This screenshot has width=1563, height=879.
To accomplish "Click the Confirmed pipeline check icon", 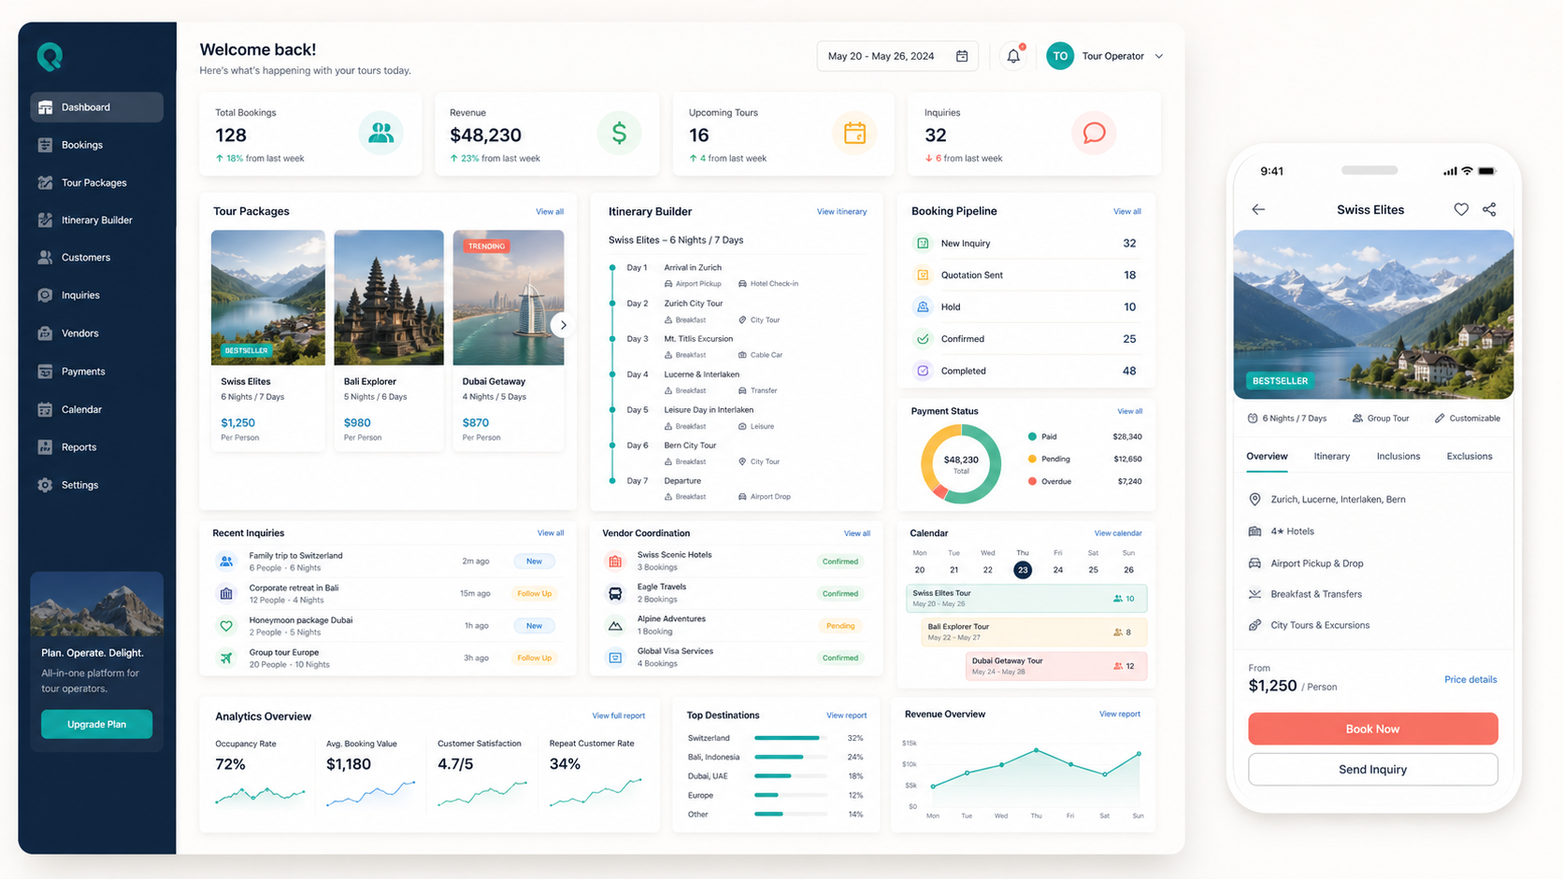I will [923, 339].
